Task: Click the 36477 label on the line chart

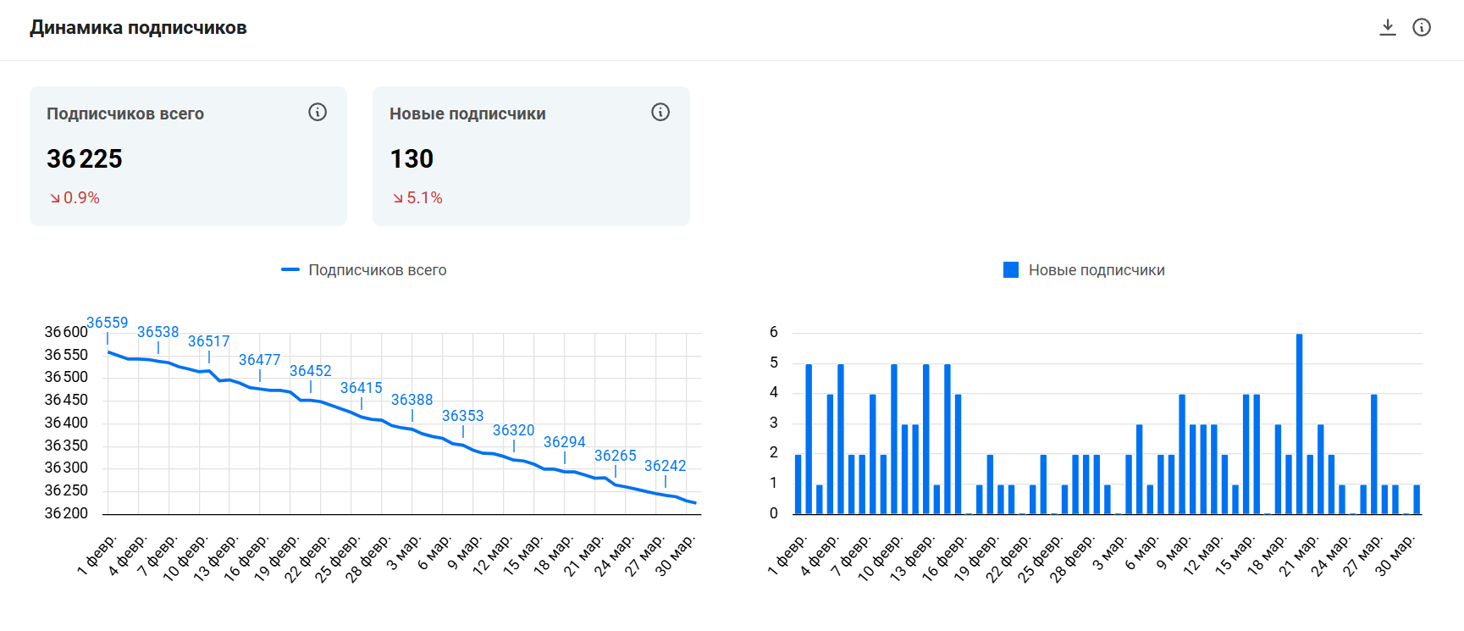Action: (x=260, y=360)
